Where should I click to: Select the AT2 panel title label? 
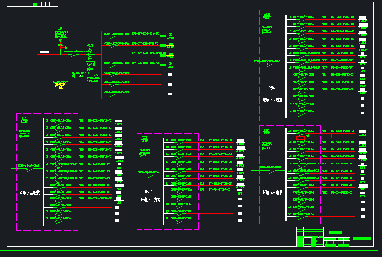[144, 138]
